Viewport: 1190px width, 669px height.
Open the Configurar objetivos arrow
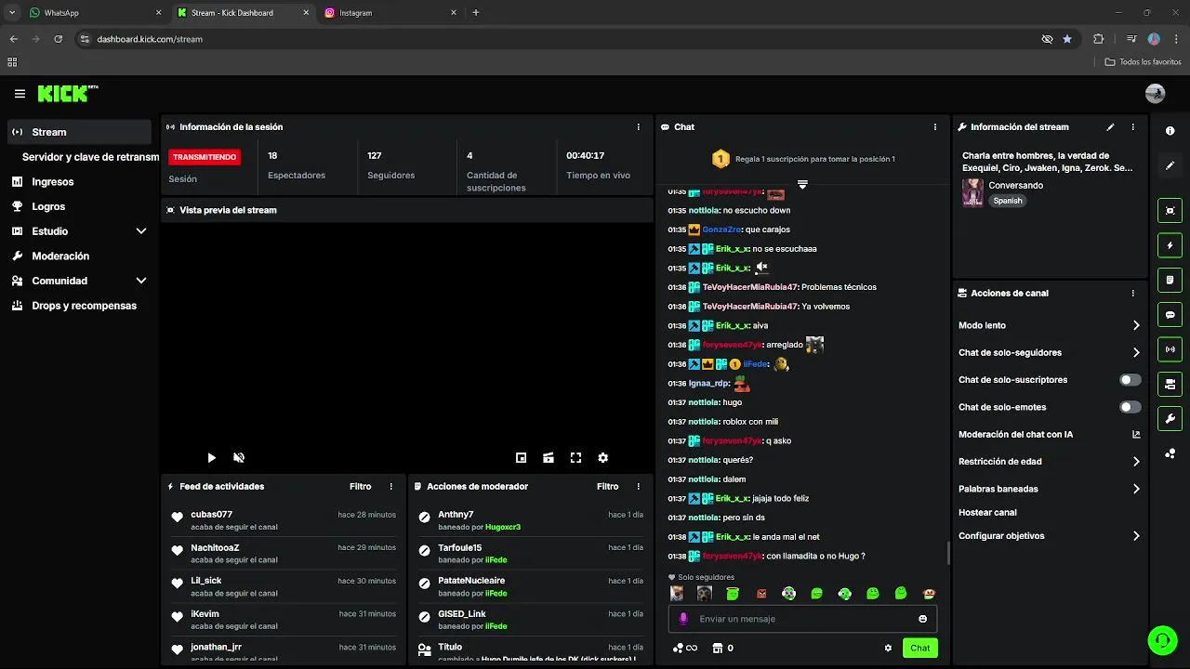click(1135, 536)
